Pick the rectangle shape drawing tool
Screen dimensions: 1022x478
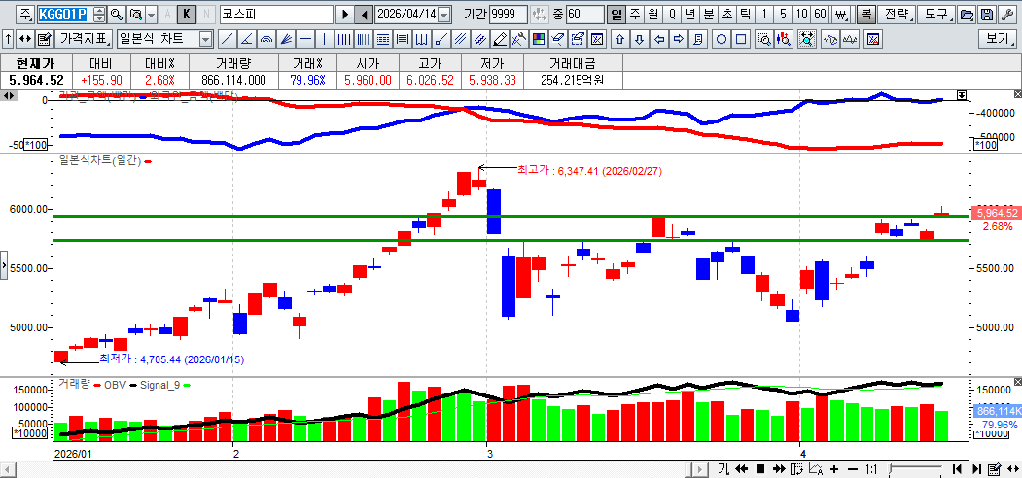(x=742, y=39)
